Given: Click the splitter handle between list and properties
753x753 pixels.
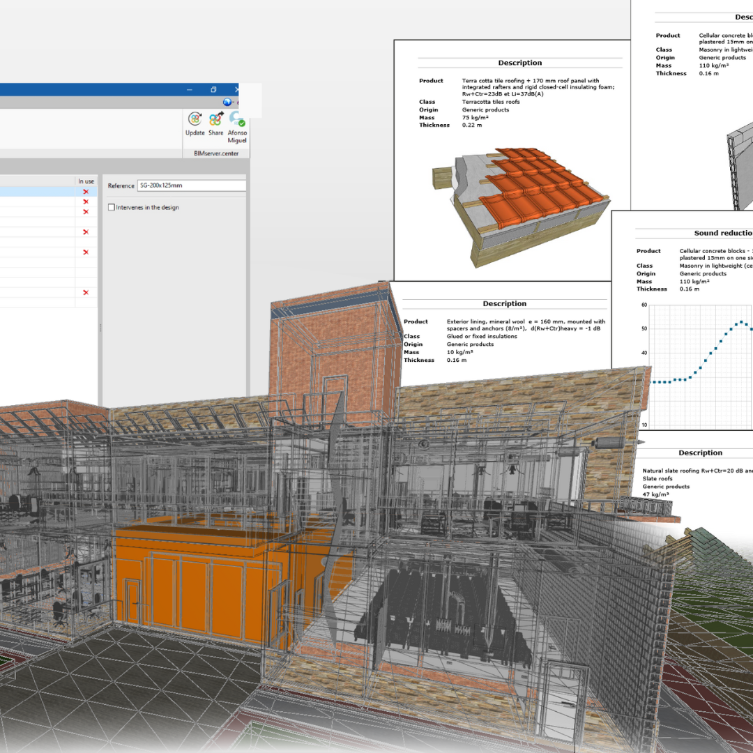Looking at the screenshot, I should click(100, 328).
